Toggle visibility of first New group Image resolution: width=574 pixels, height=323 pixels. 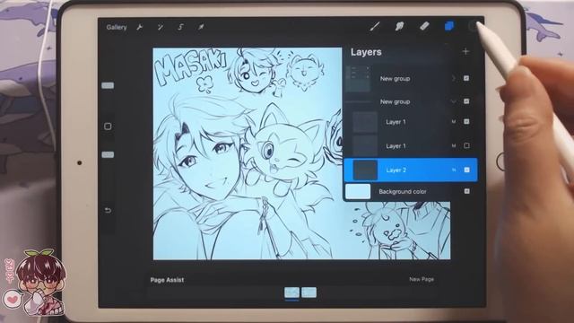(466, 78)
